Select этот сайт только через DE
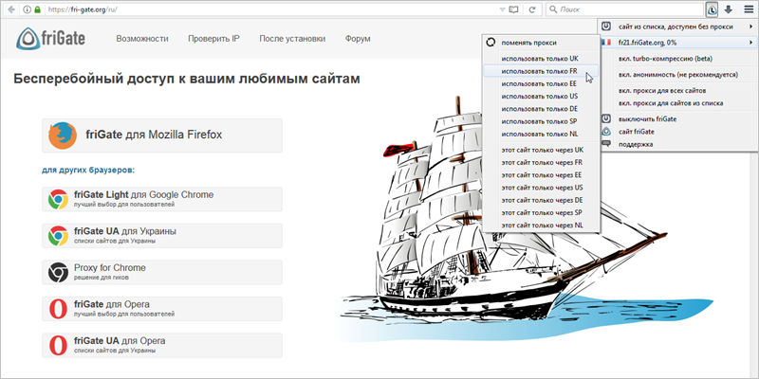 tap(541, 200)
